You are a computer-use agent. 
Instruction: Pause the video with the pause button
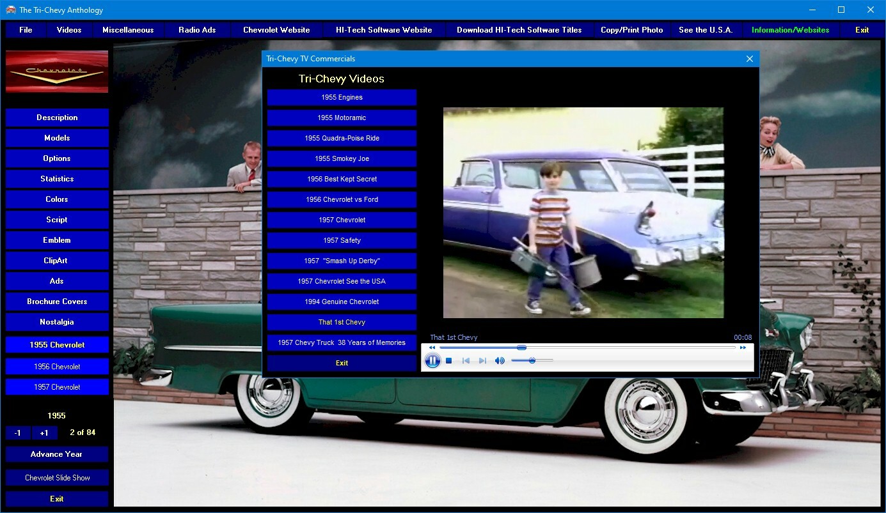click(x=432, y=361)
